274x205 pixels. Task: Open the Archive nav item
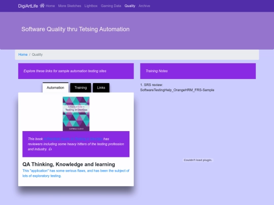click(x=144, y=6)
